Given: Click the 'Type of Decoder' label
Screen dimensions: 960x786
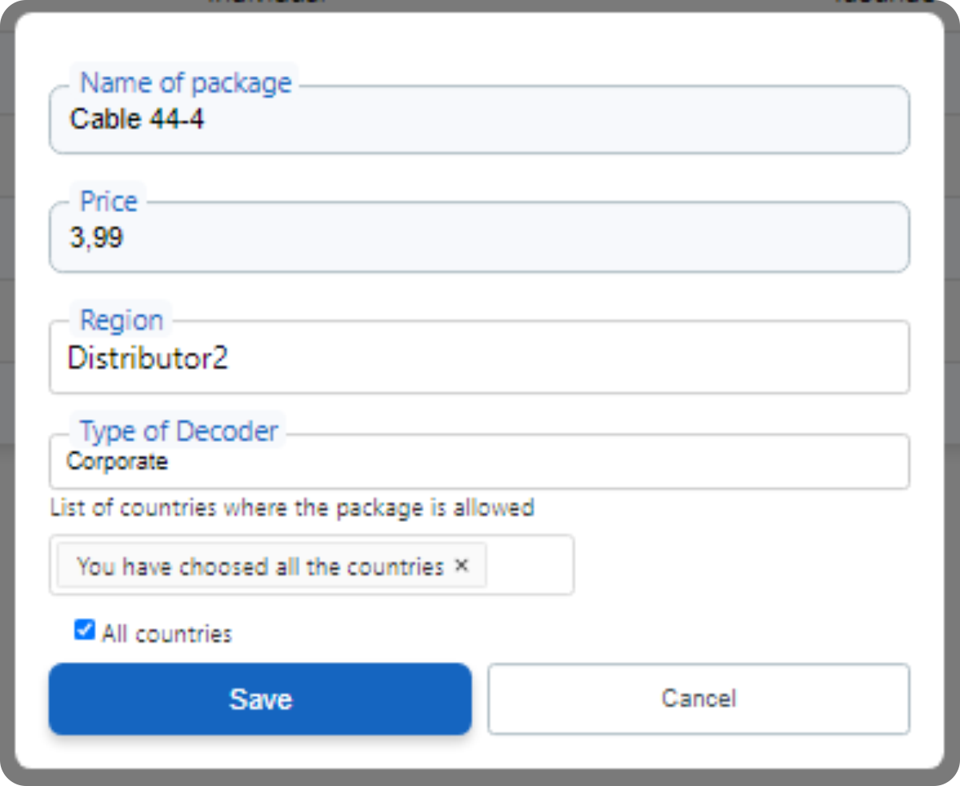Looking at the screenshot, I should (x=178, y=431).
